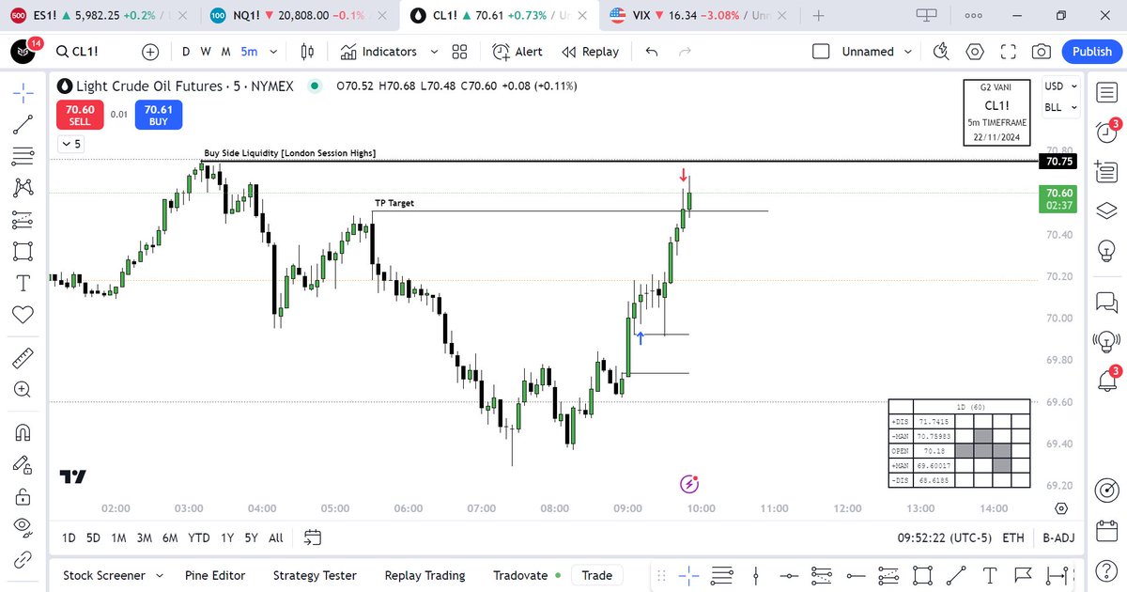Open the Strategy Tester tab
Image resolution: width=1127 pixels, height=592 pixels.
click(315, 575)
